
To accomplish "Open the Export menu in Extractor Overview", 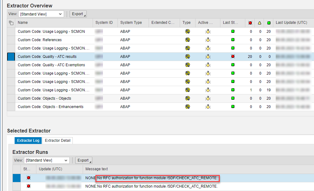I will (78, 14).
